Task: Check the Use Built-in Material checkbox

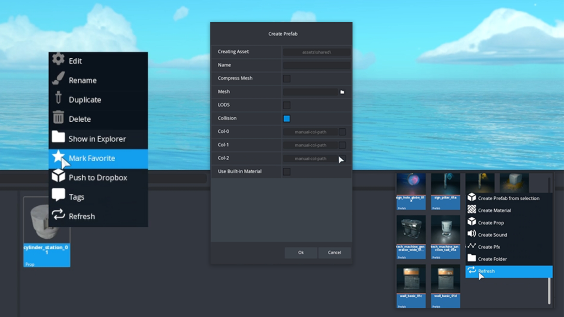Action: 286,172
